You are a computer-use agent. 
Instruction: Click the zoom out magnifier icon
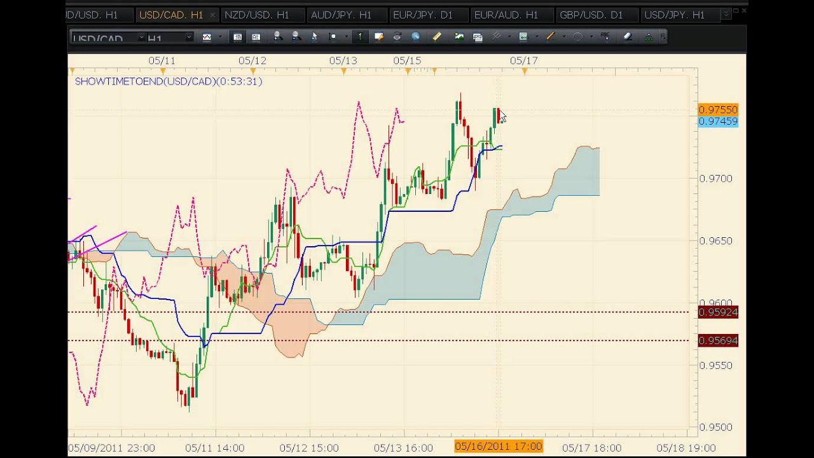[x=296, y=37]
